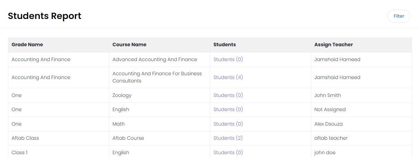The height and width of the screenshot is (158, 419).
Task: Open Students link in the Not Assigned row
Action: pos(228,109)
